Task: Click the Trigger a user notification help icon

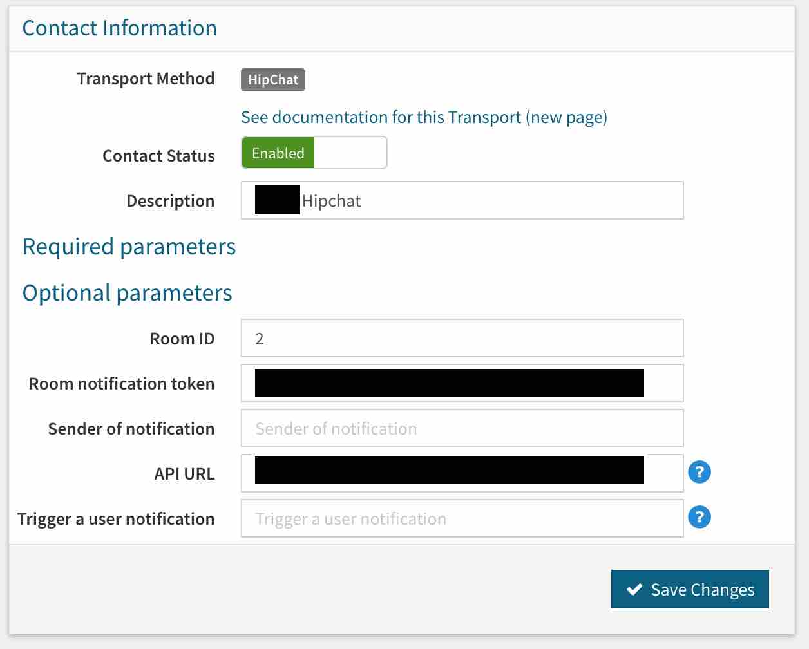Action: 699,517
